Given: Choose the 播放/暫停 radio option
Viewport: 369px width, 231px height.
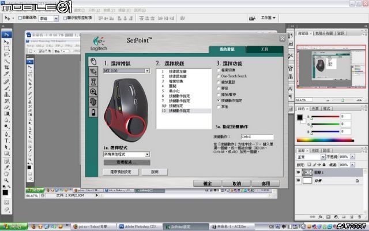Looking at the screenshot, I should pos(219,95).
